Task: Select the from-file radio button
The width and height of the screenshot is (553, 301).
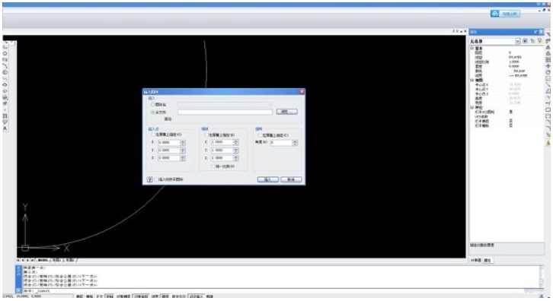Action: (152, 112)
